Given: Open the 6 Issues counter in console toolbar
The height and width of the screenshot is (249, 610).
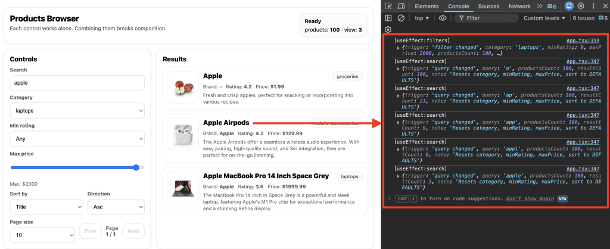Looking at the screenshot, I should pyautogui.click(x=589, y=18).
